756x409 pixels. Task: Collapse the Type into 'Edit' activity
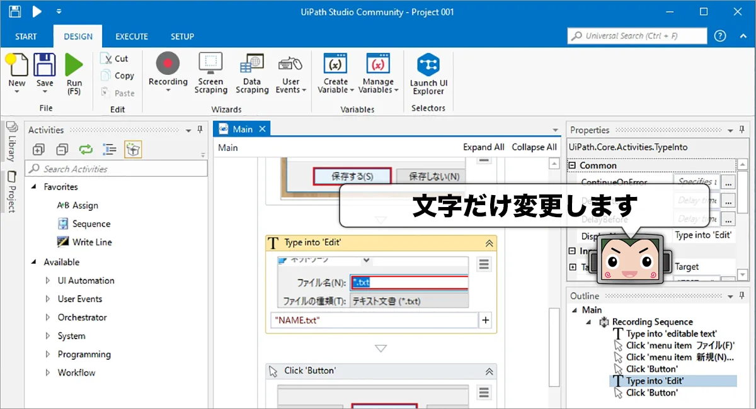(488, 244)
